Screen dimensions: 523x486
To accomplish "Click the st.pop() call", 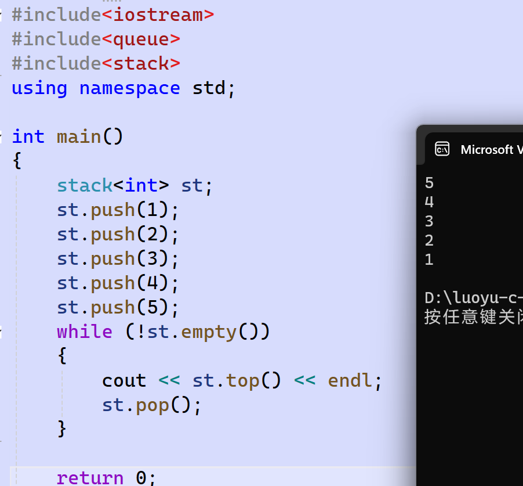I will (151, 405).
